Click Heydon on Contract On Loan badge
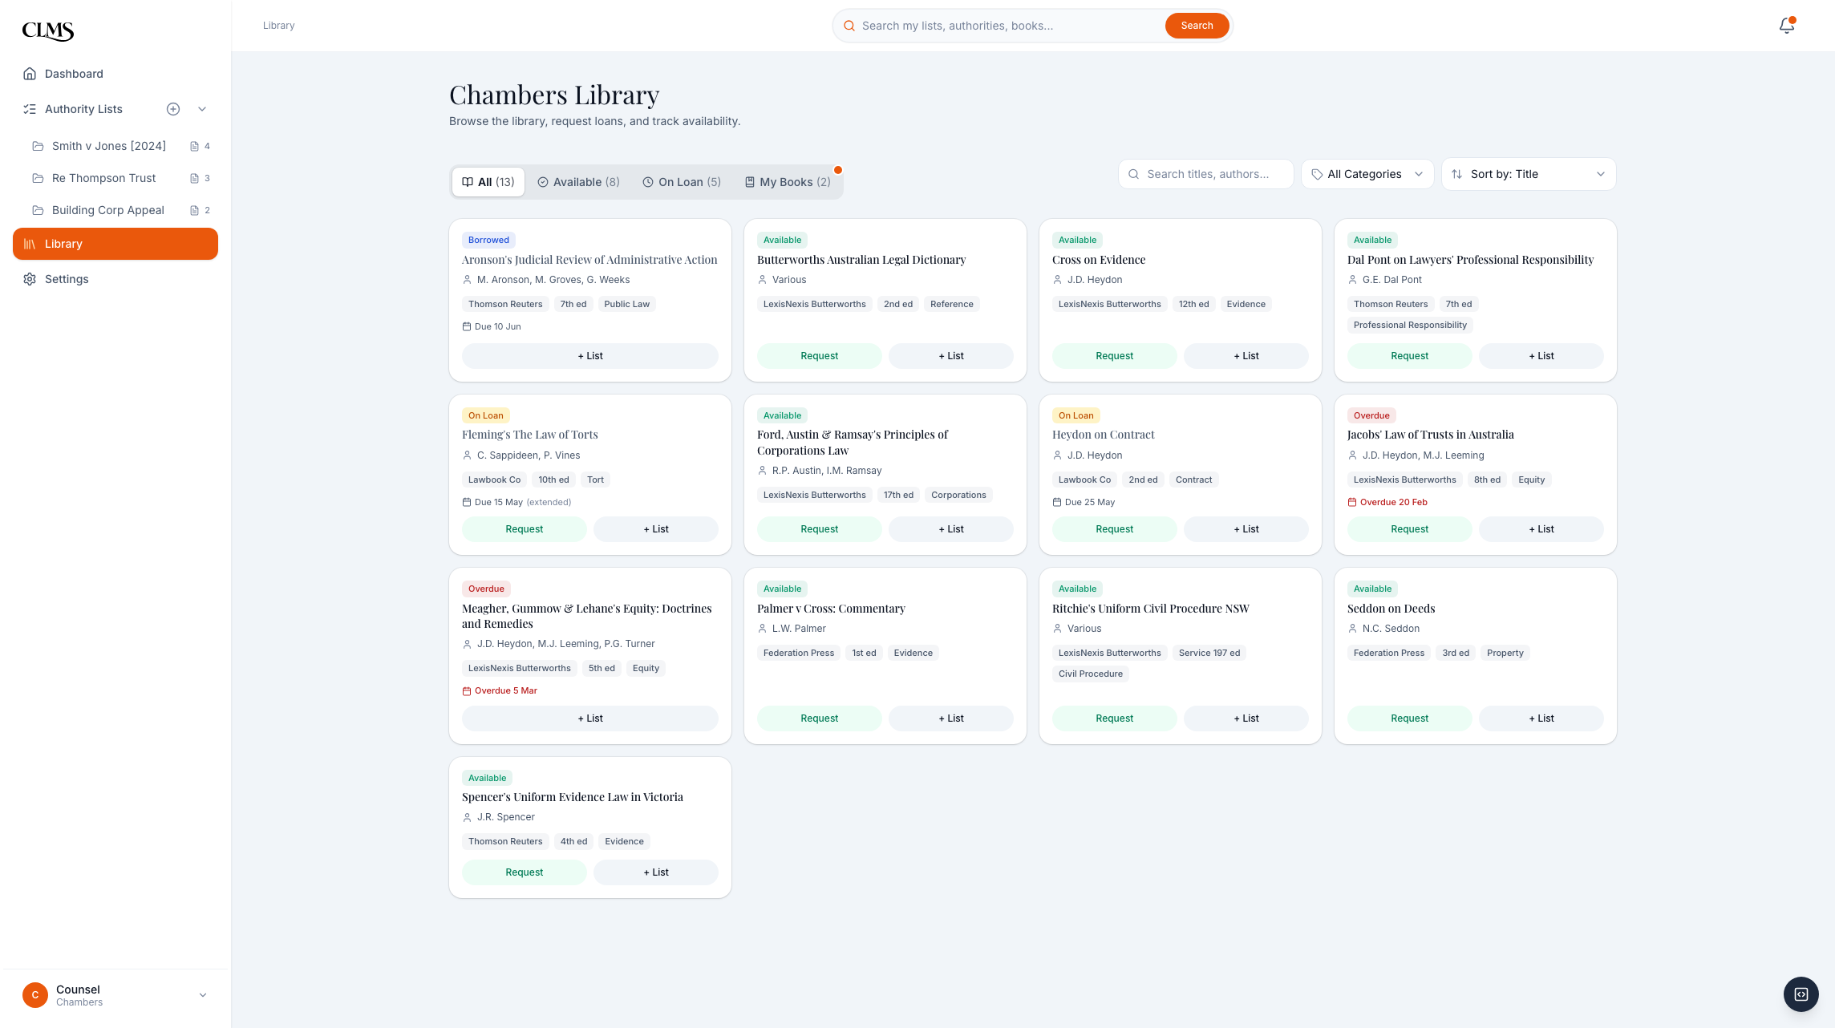The height and width of the screenshot is (1028, 1835). click(1075, 415)
